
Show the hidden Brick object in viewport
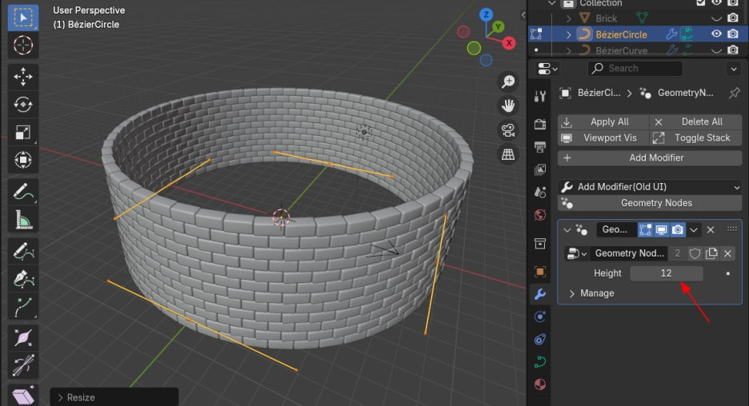(716, 18)
